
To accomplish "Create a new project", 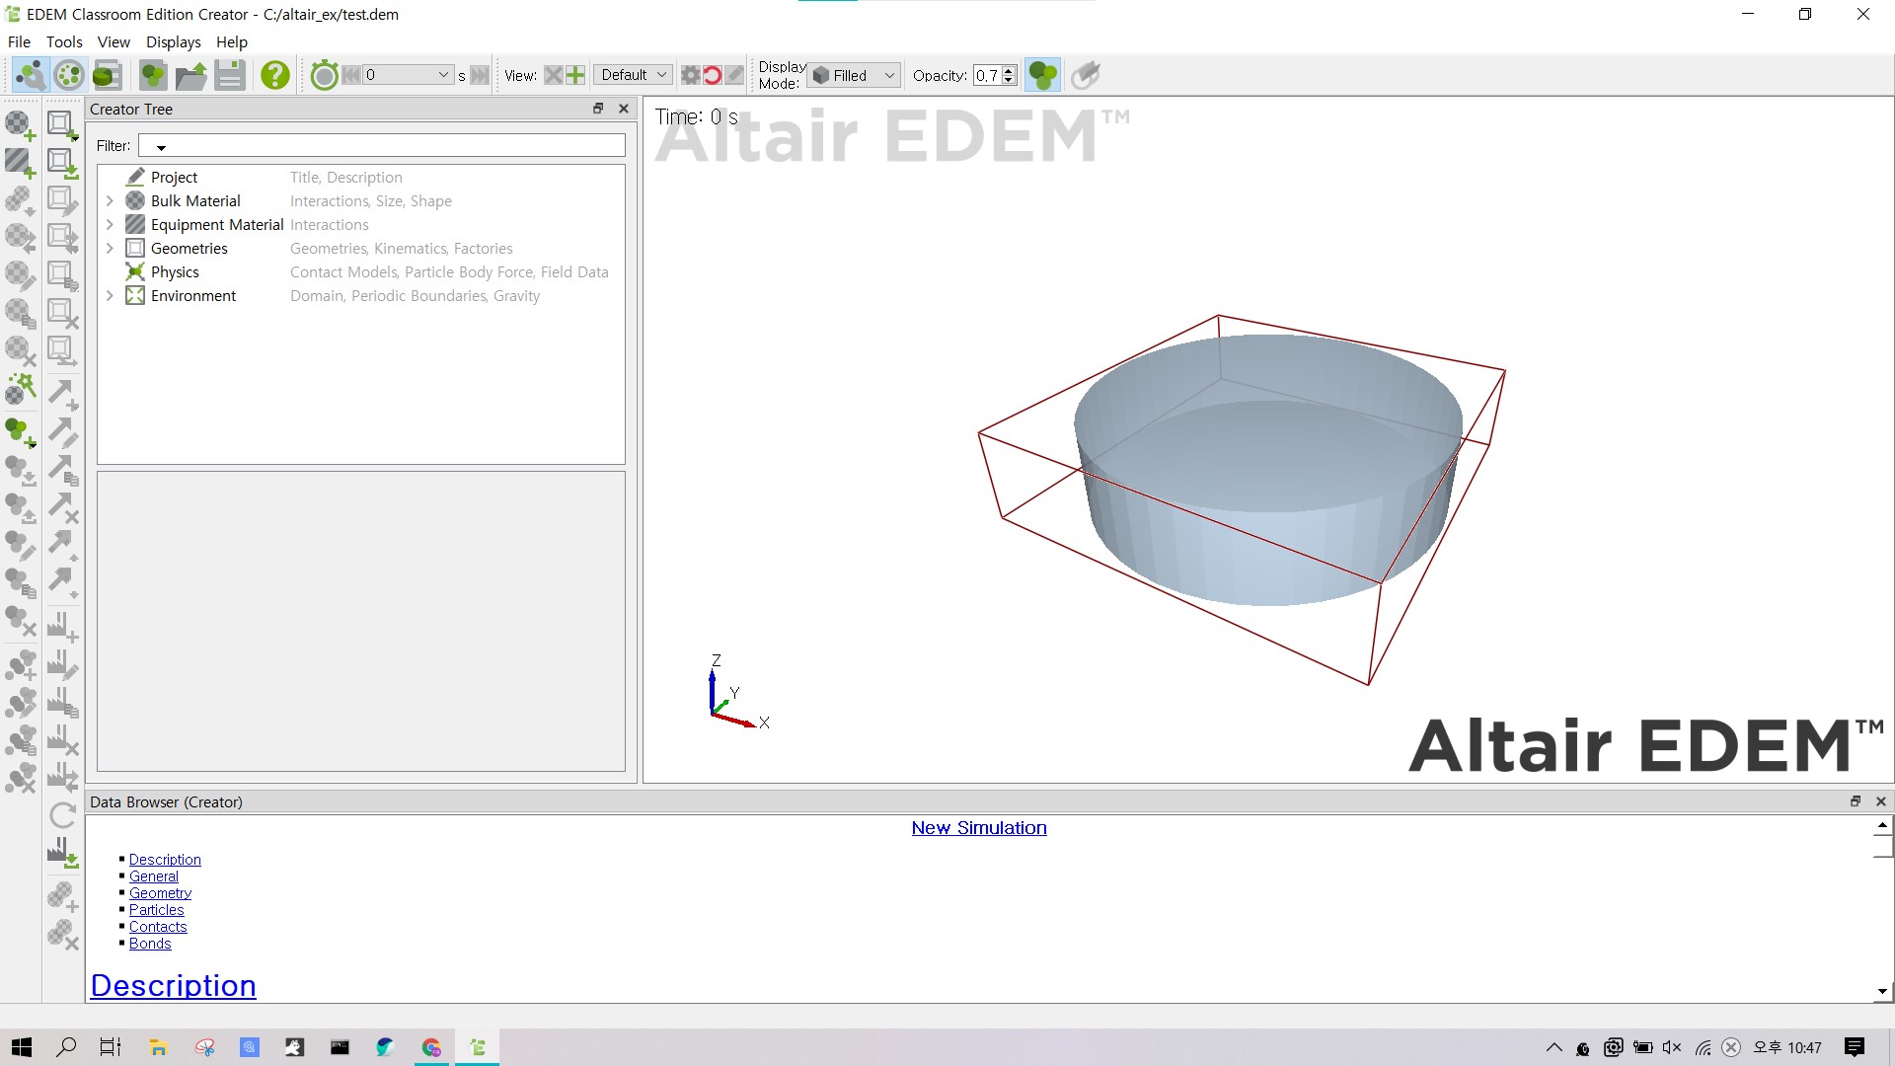I will (153, 74).
